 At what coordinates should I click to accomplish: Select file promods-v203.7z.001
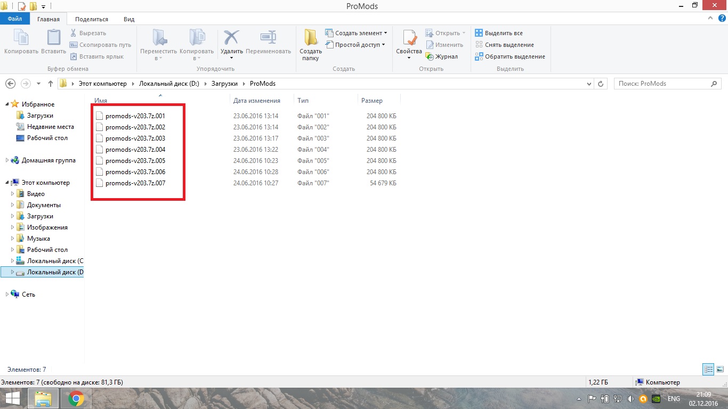pyautogui.click(x=135, y=116)
